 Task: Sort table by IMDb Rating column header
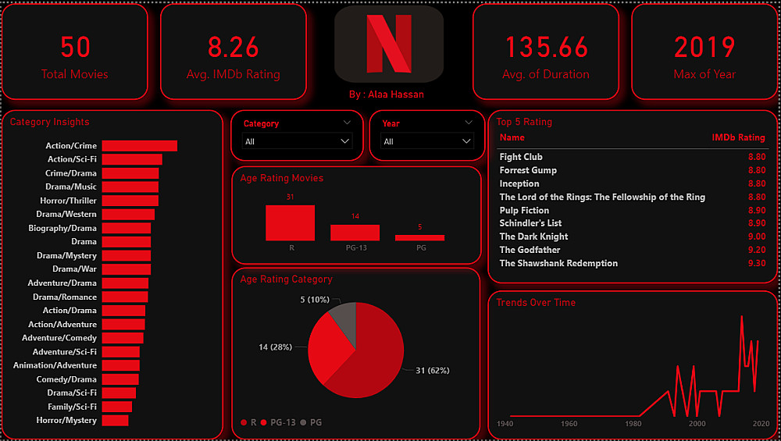click(x=738, y=137)
